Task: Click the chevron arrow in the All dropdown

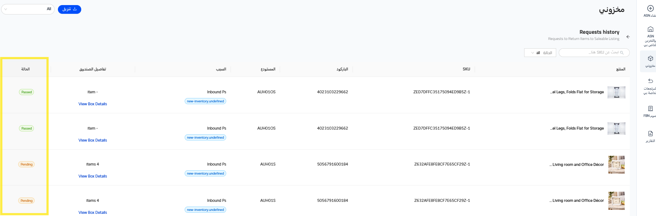Action: pyautogui.click(x=6, y=9)
